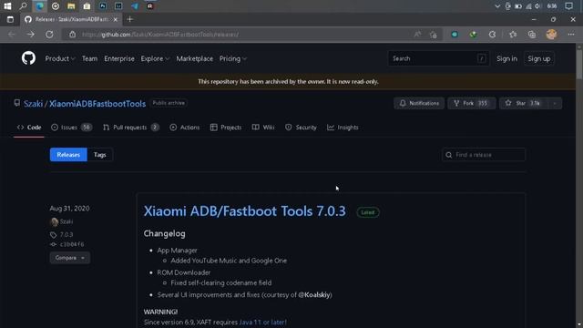
Task: Close the GitHub Releases tab
Action: coord(116,19)
